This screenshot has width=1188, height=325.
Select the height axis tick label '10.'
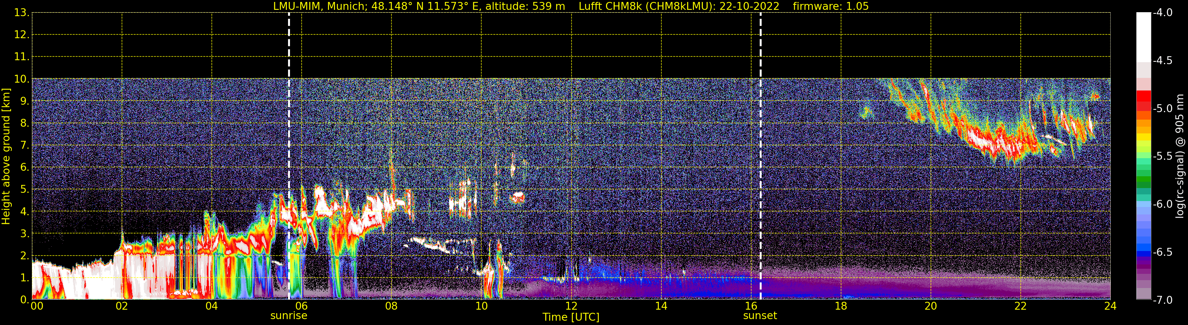pos(22,79)
